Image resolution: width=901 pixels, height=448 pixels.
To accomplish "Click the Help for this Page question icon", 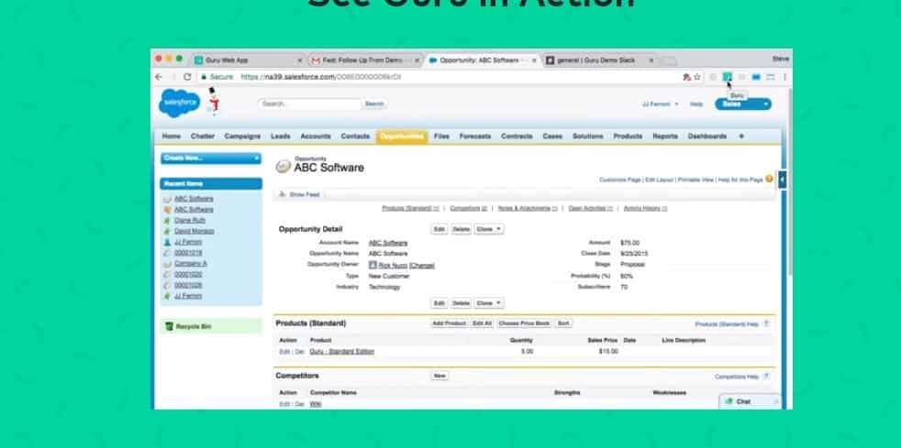I will [x=769, y=180].
